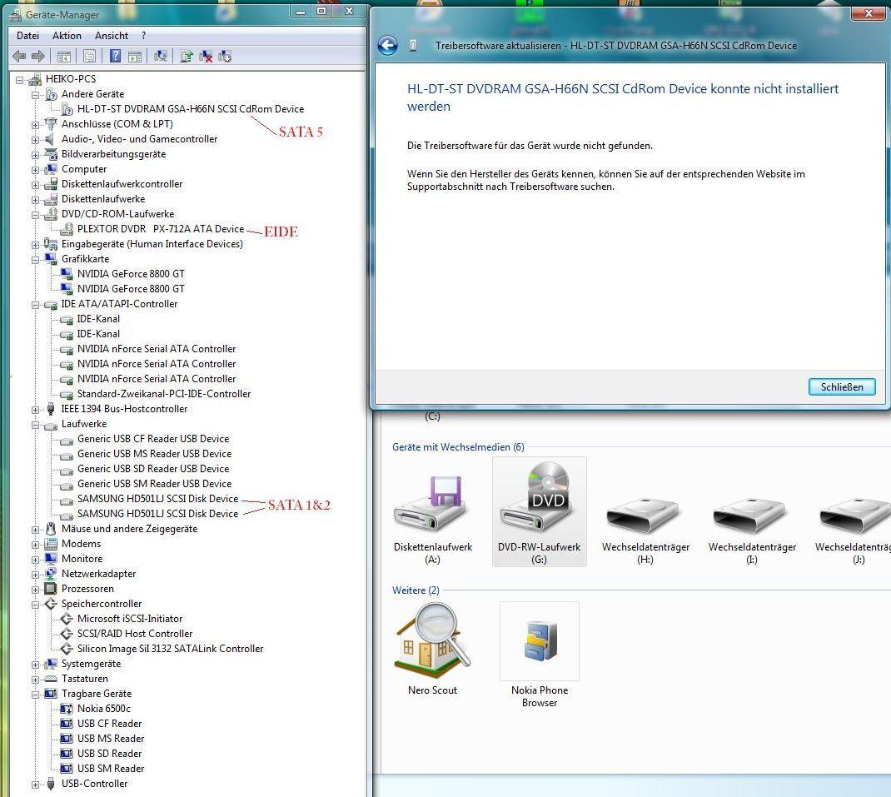This screenshot has width=891, height=797.
Task: Select Mäuse und andere Zeigegeräte category
Action: tap(129, 529)
